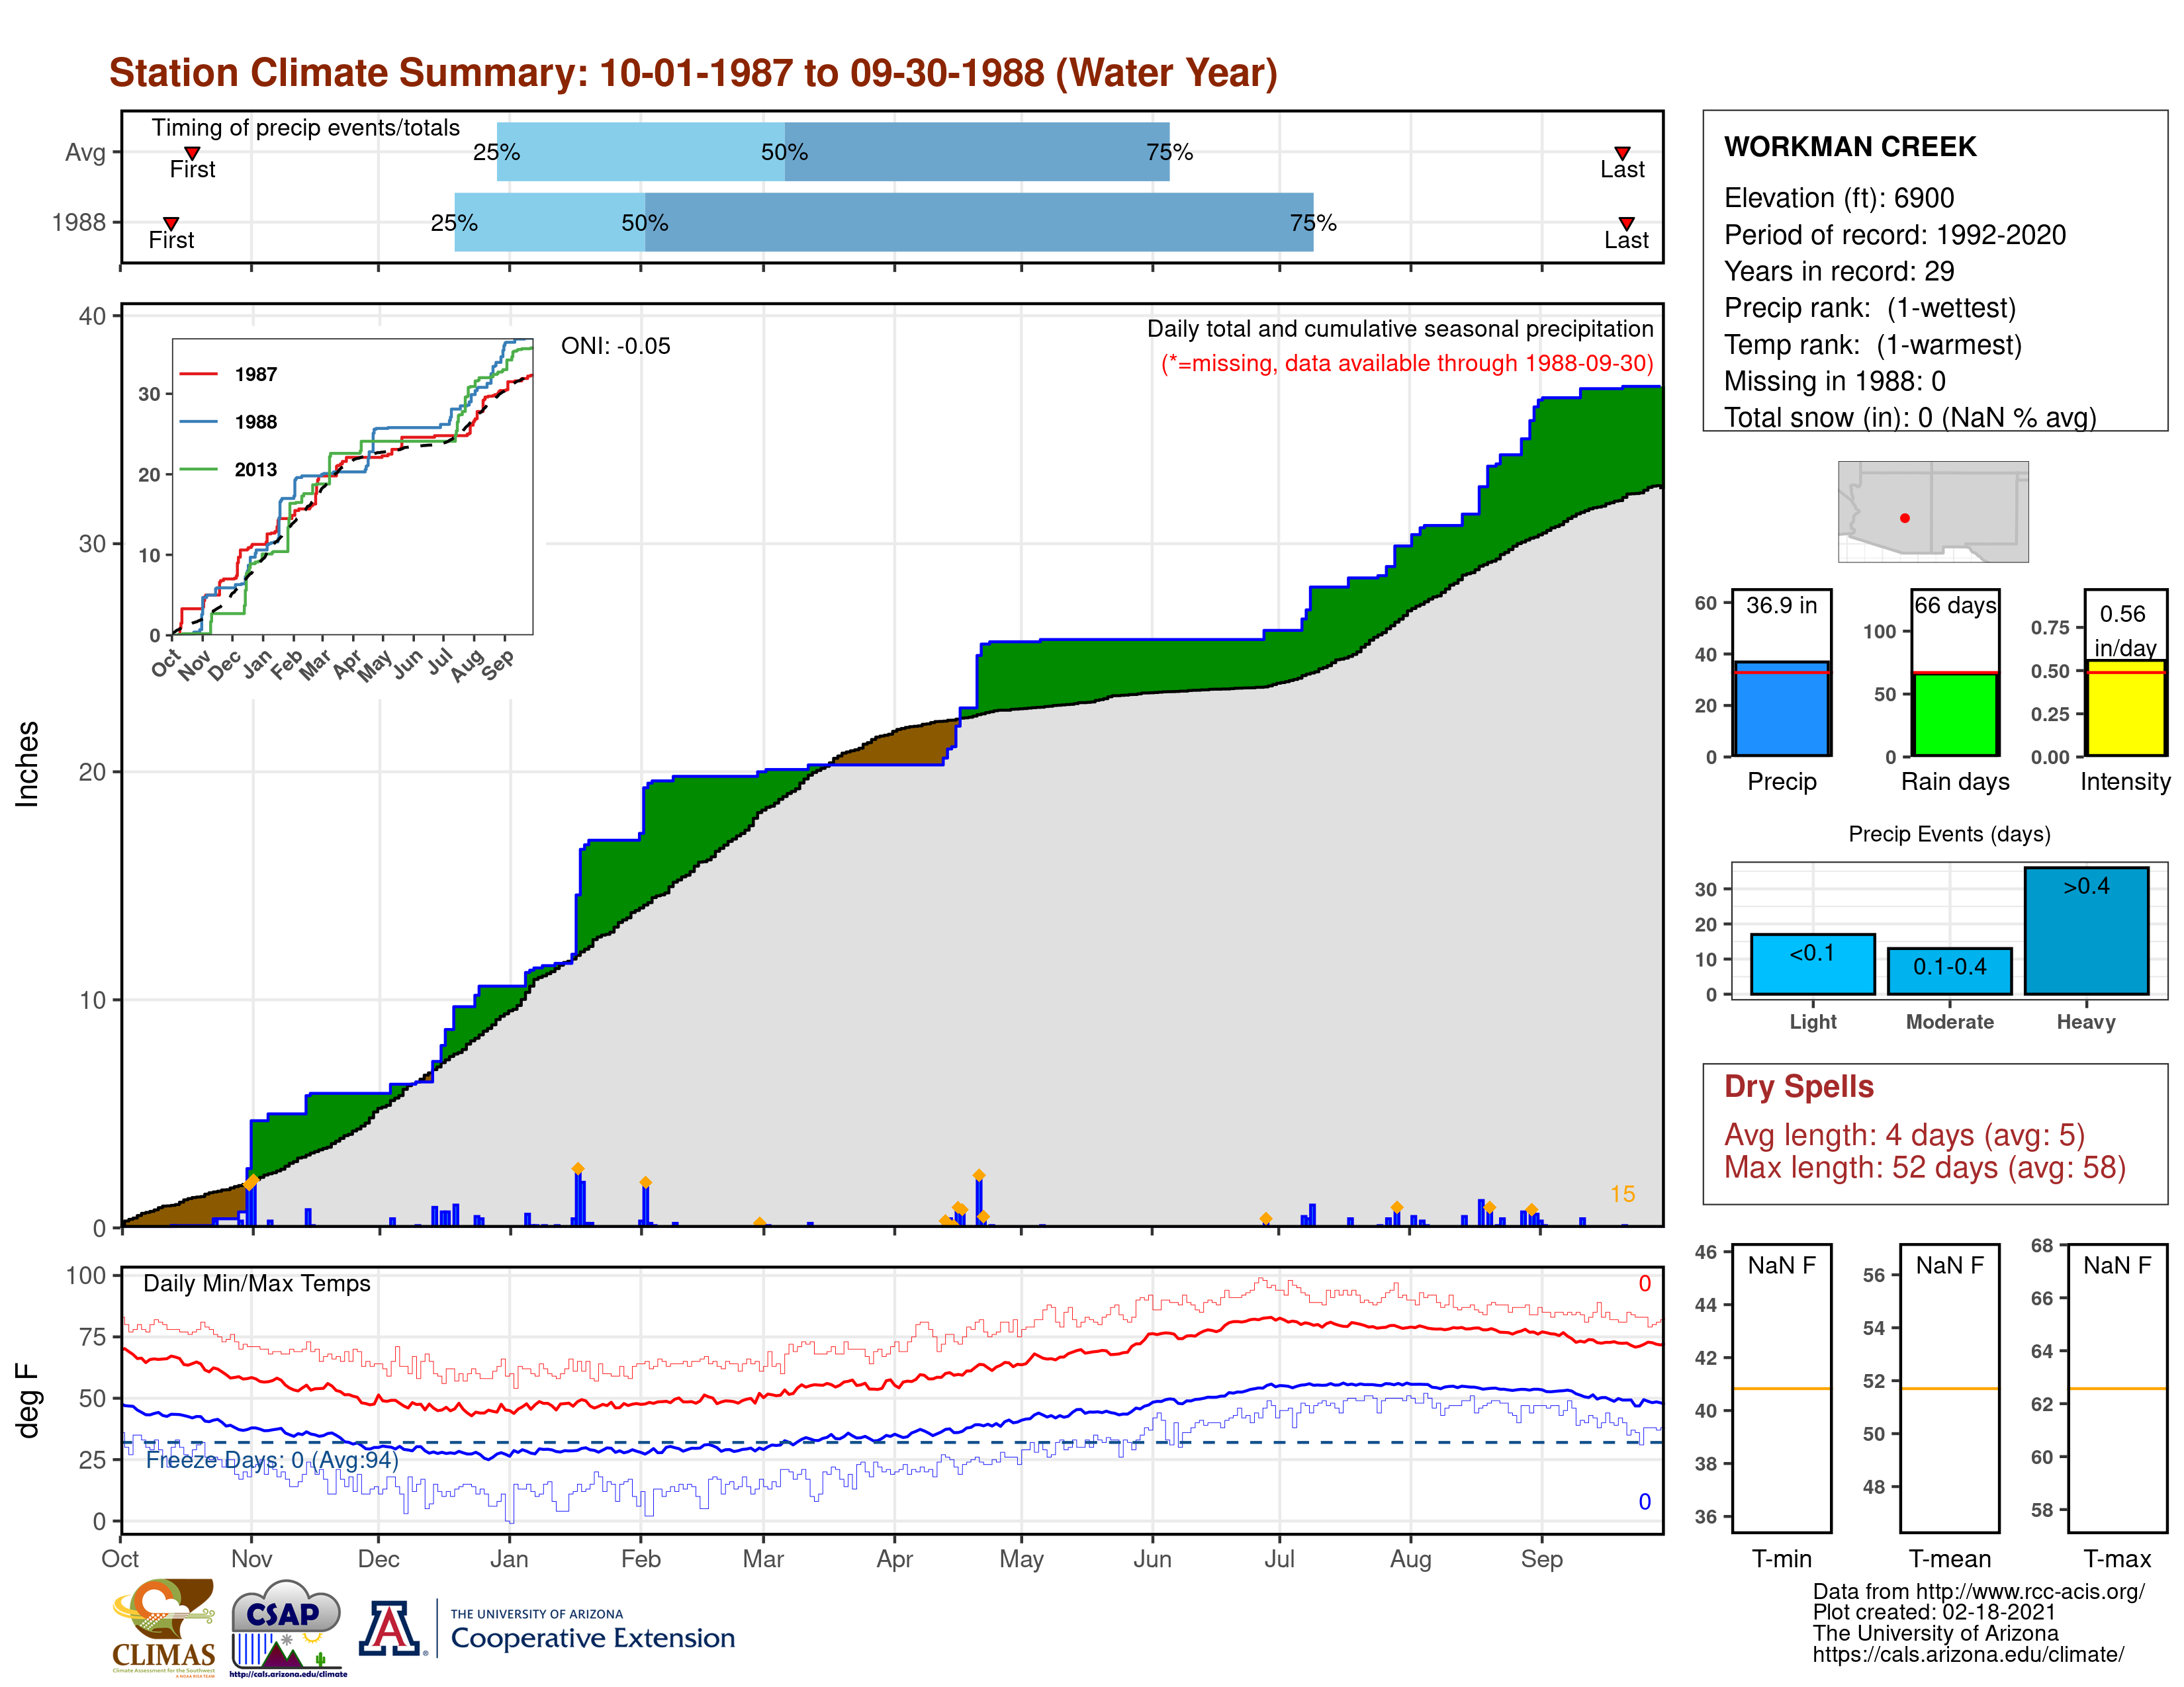This screenshot has width=2184, height=1687.
Task: Click the CLIMAS logo
Action: [164, 1627]
